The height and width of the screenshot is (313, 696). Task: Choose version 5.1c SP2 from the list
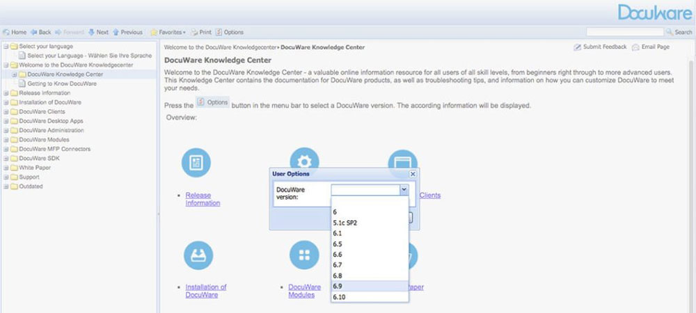pos(370,223)
